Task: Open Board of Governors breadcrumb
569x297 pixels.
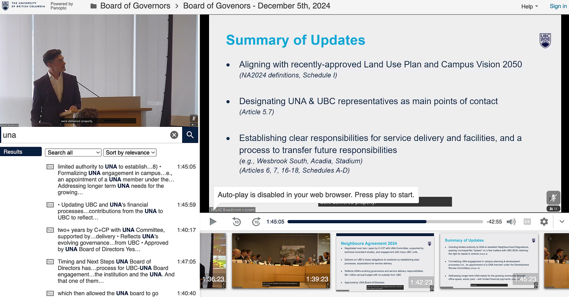Action: point(135,6)
